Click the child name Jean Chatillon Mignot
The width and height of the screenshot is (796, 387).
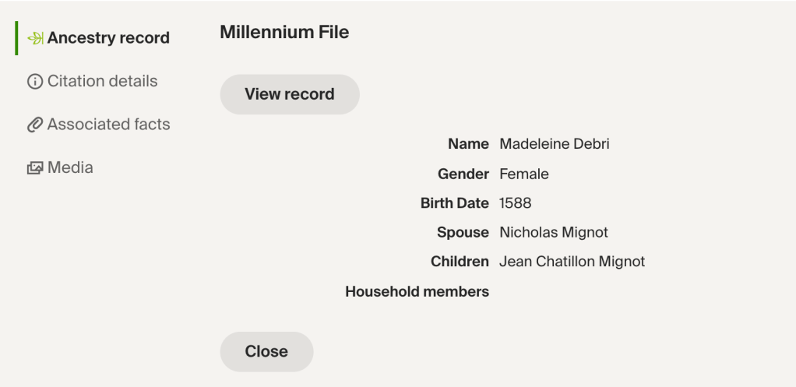pyautogui.click(x=572, y=262)
